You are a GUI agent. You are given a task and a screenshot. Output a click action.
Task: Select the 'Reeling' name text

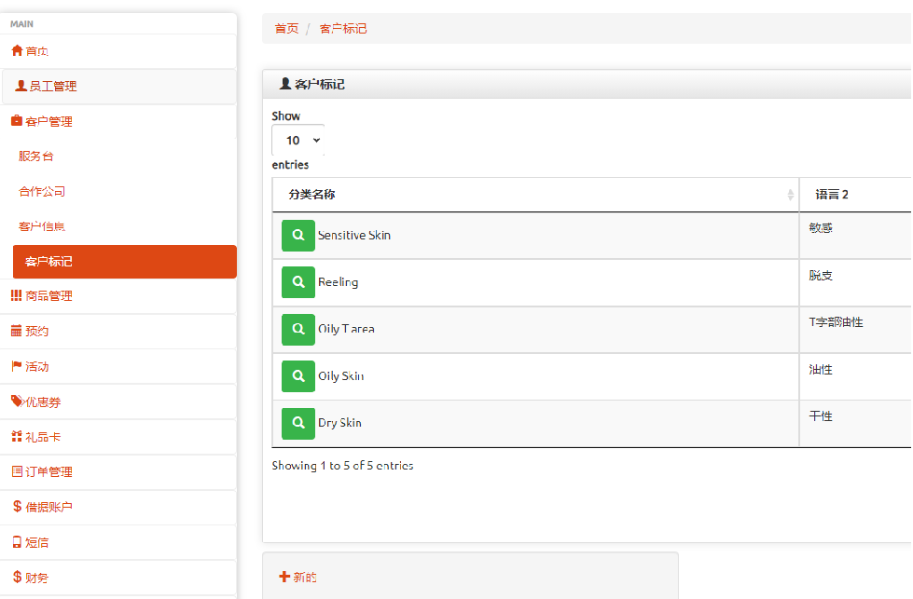pos(338,282)
